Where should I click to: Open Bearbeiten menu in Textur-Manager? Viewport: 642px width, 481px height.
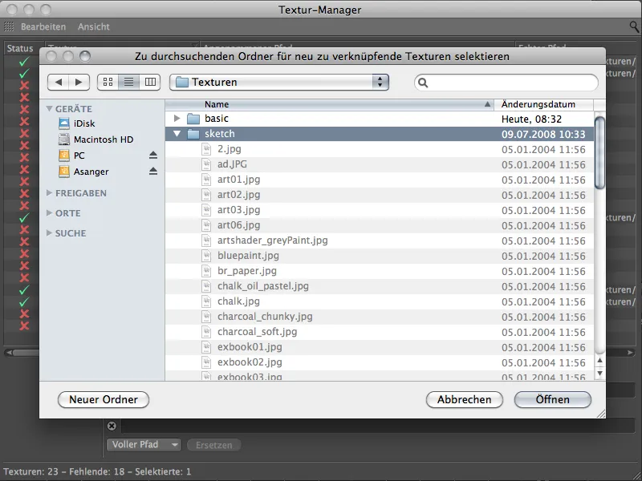pyautogui.click(x=43, y=26)
